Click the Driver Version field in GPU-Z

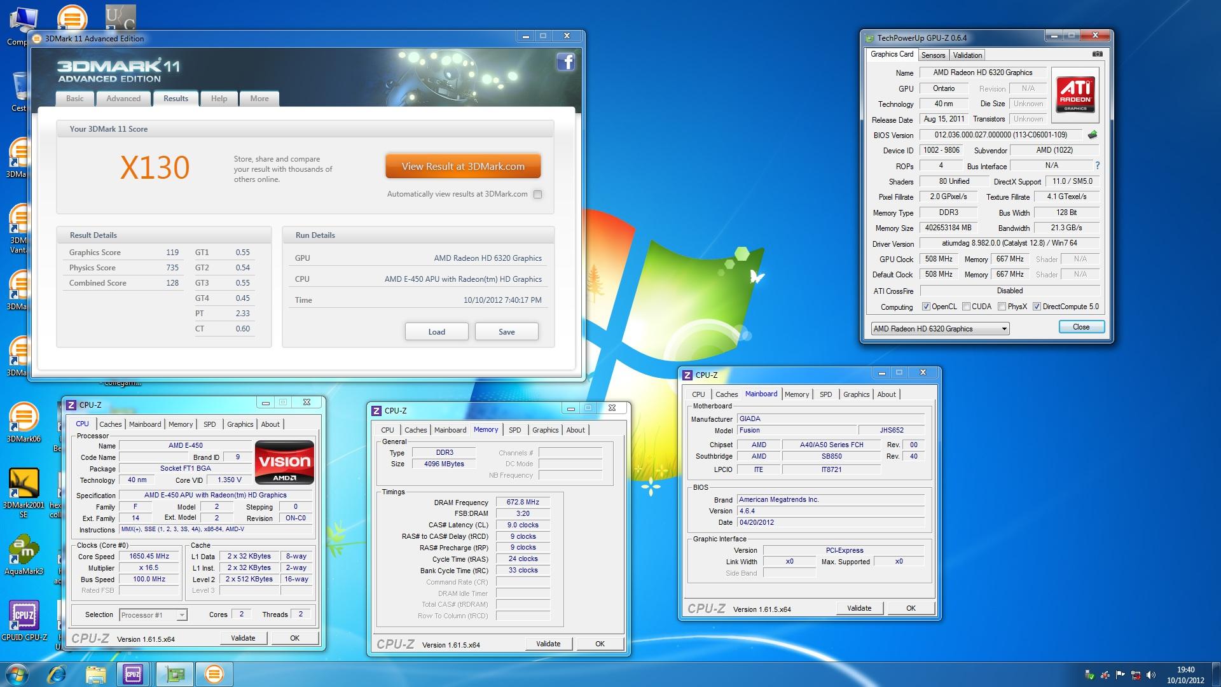pyautogui.click(x=1009, y=243)
